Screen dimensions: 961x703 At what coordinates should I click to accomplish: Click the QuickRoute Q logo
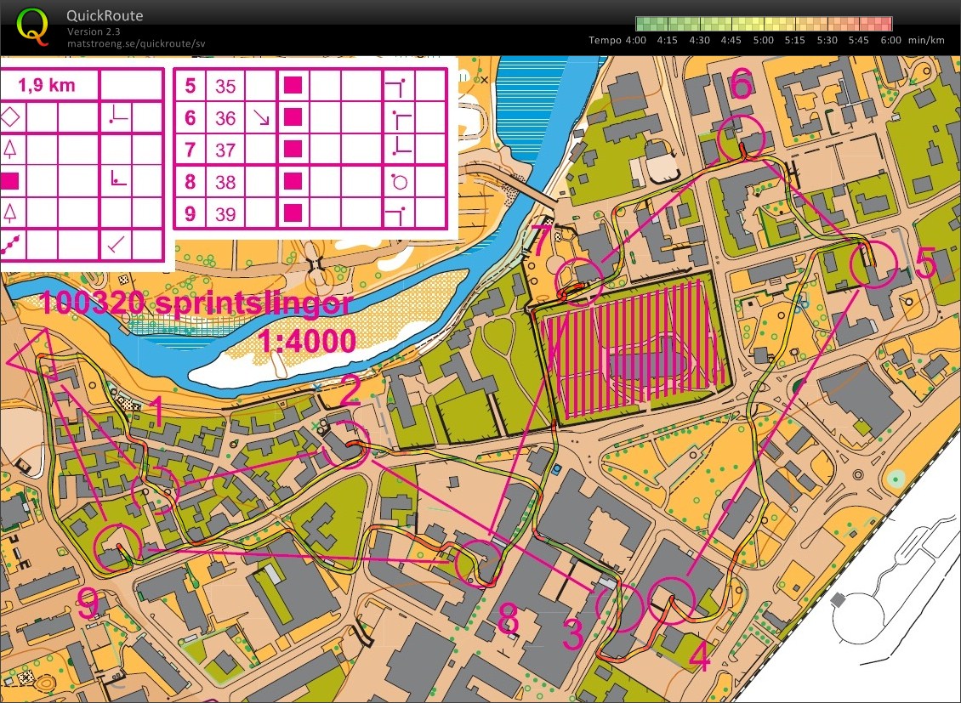tap(31, 26)
